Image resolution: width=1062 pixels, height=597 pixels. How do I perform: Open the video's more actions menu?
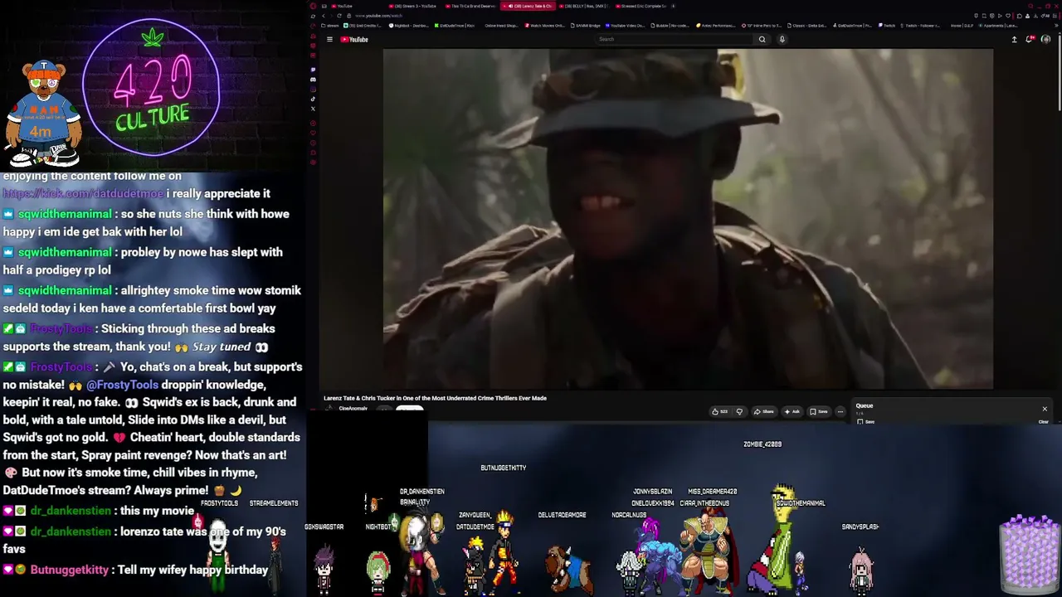pyautogui.click(x=840, y=411)
